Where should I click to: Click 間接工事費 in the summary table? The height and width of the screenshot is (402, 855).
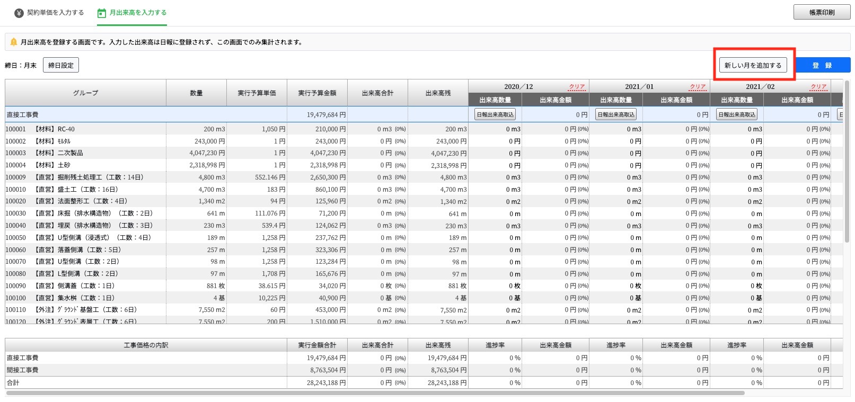coord(22,370)
